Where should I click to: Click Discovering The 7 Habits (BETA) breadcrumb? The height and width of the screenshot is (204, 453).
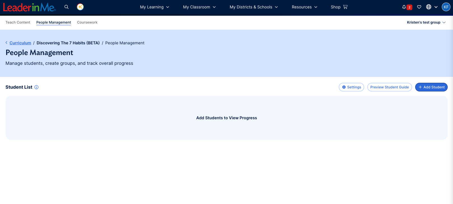(68, 43)
